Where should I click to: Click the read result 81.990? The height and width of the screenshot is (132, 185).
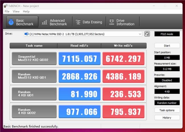coord(79,94)
